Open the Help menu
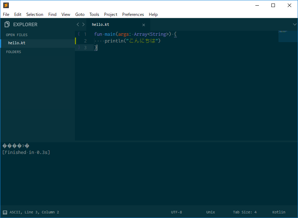The width and height of the screenshot is (298, 218). [153, 15]
